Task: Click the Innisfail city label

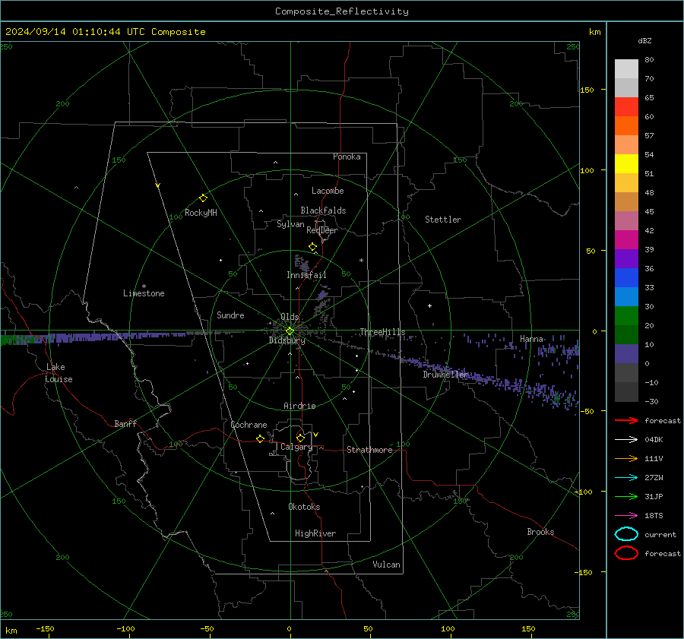Action: pos(306,275)
